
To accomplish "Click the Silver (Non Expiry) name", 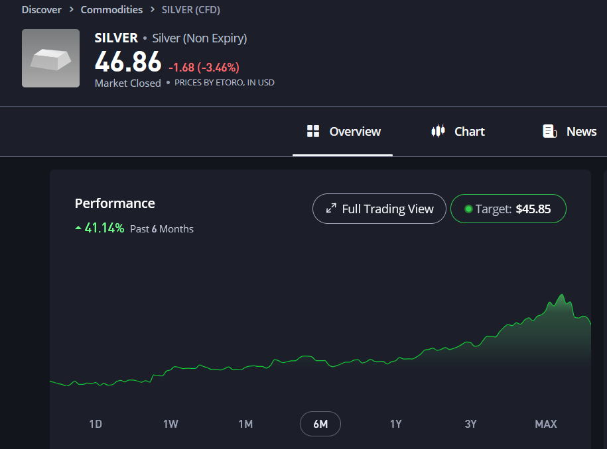I will click(x=200, y=38).
